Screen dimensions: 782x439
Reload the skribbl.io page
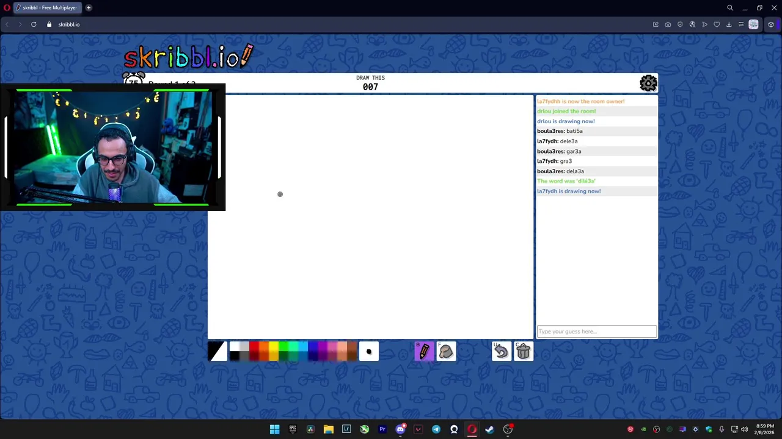[34, 24]
